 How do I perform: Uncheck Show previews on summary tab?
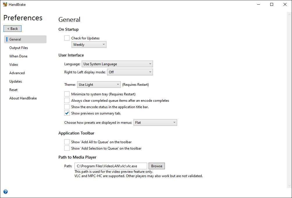pos(67,113)
